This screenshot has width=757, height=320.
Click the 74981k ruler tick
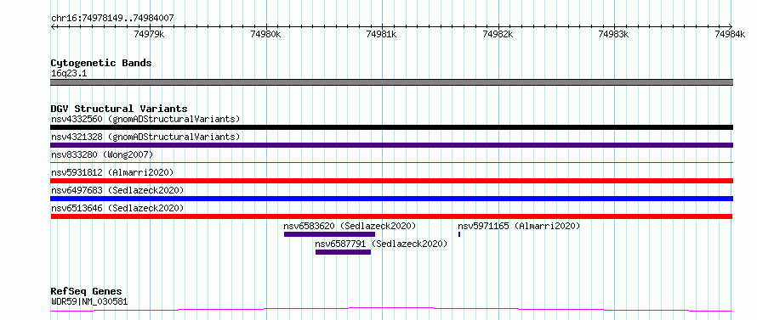[382, 34]
